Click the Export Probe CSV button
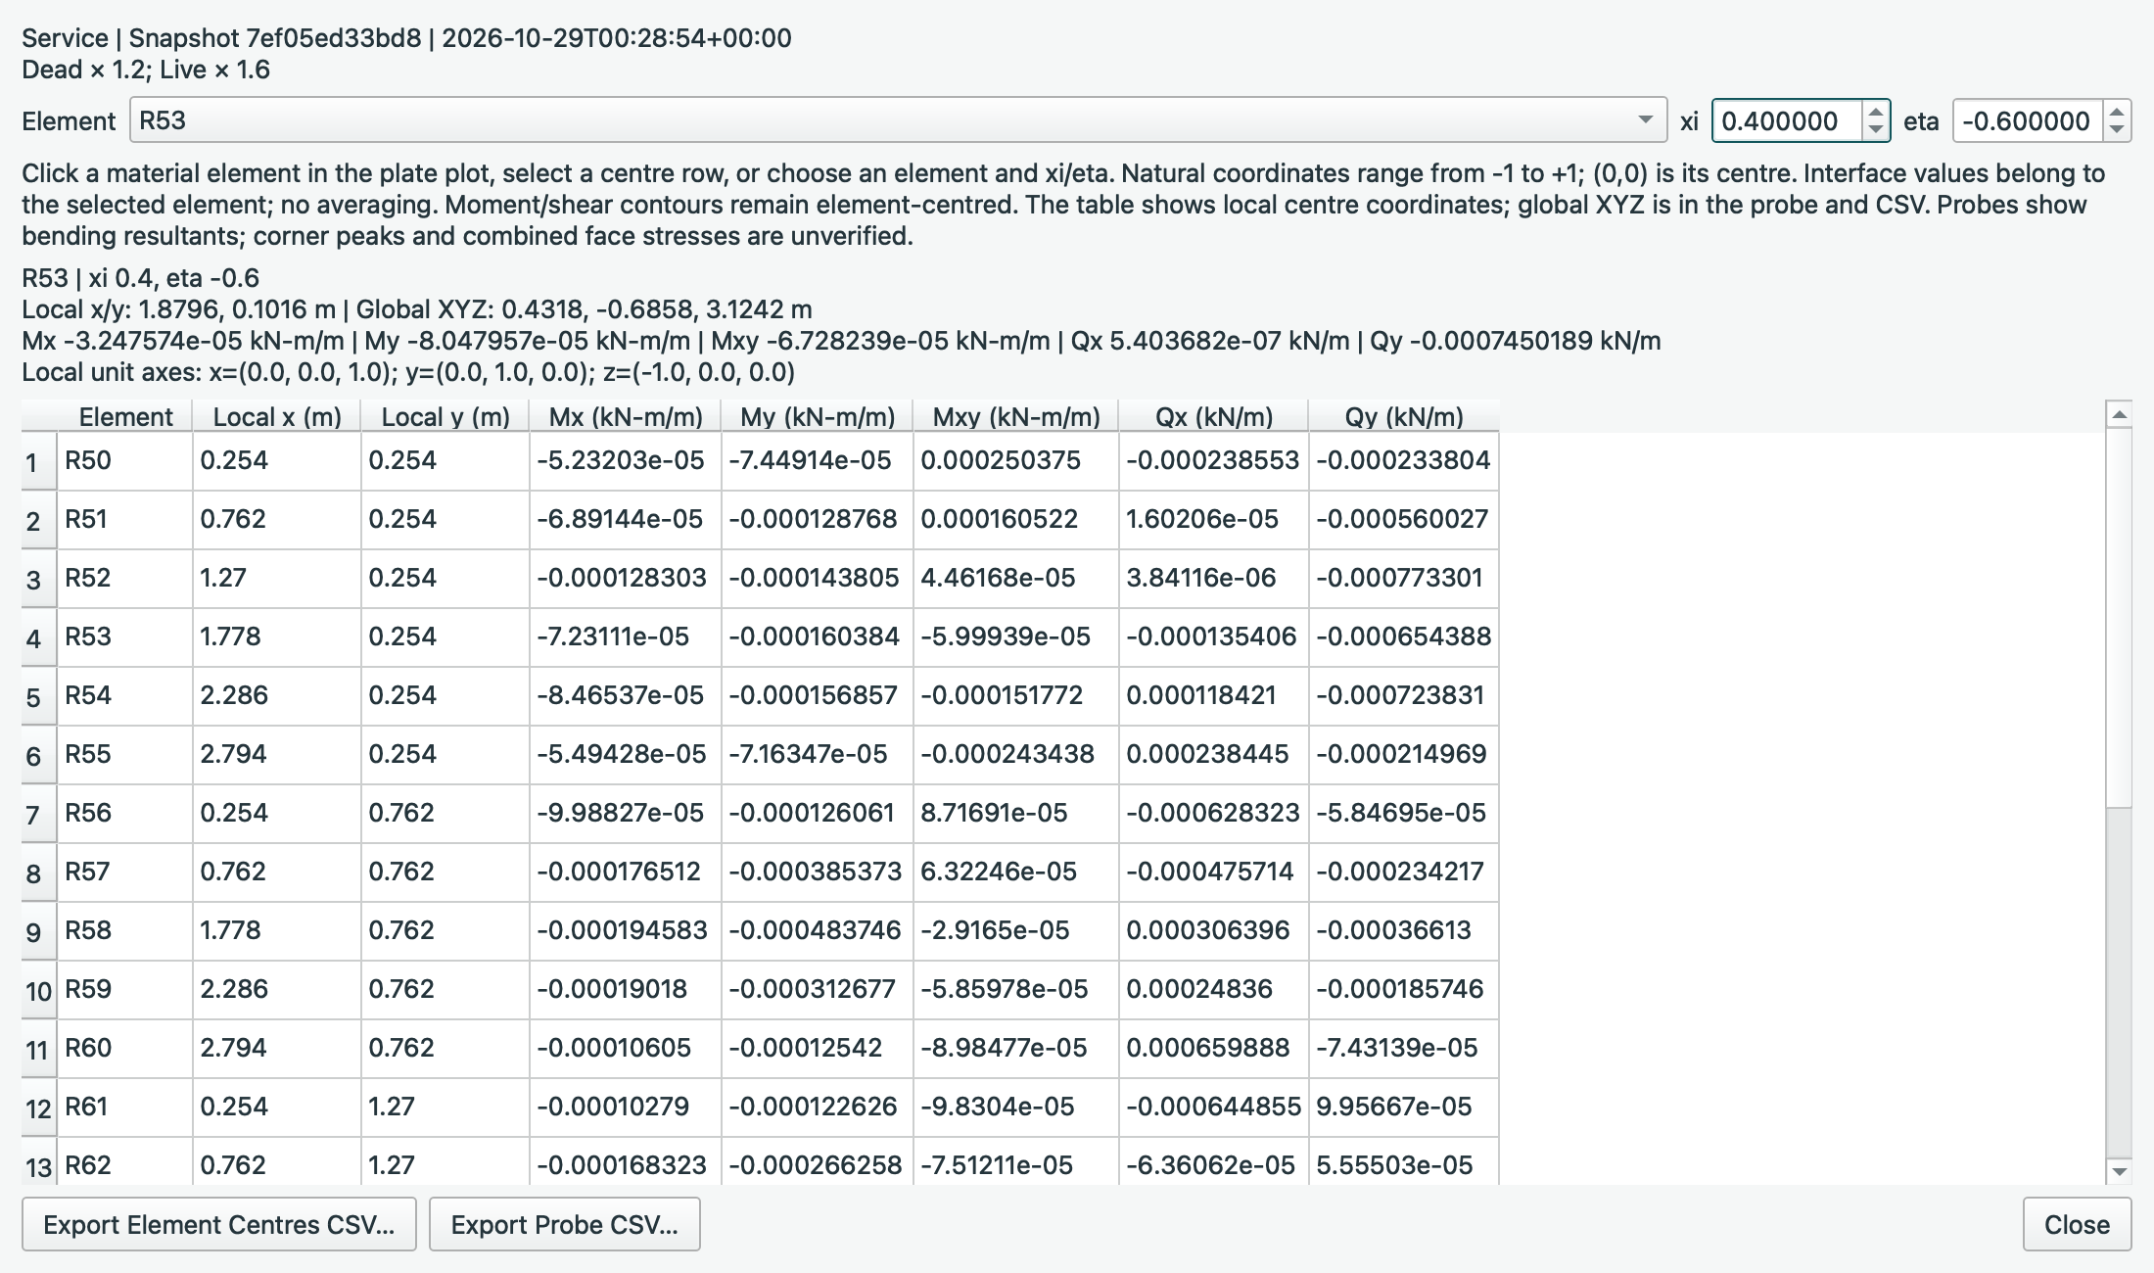The image size is (2154, 1273). (565, 1224)
